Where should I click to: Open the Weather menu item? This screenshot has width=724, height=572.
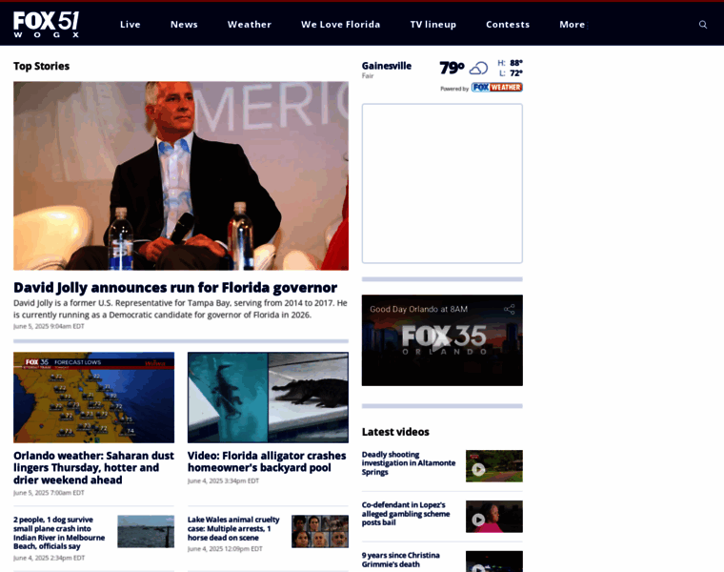pyautogui.click(x=250, y=25)
